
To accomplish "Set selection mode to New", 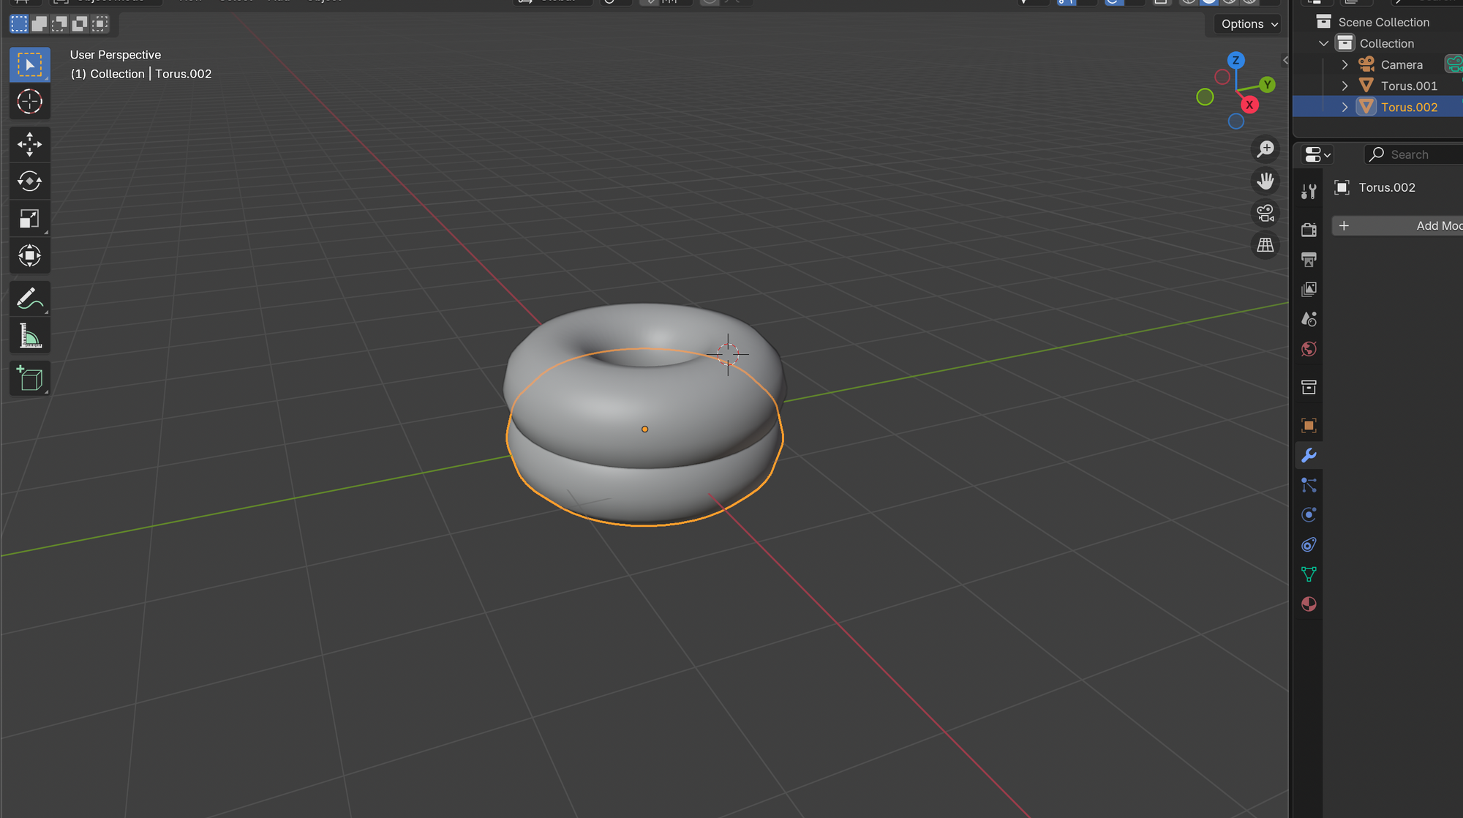I will tap(19, 24).
